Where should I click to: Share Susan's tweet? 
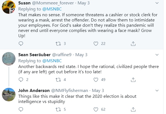(x=133, y=43)
